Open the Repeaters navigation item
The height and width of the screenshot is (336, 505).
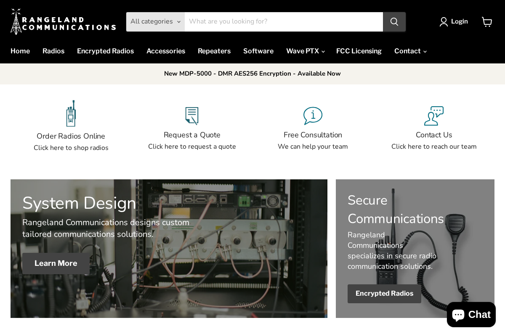pyautogui.click(x=214, y=51)
